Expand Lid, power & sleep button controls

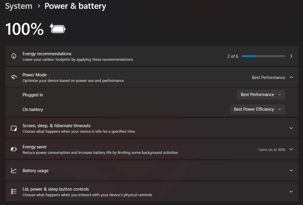pyautogui.click(x=291, y=191)
